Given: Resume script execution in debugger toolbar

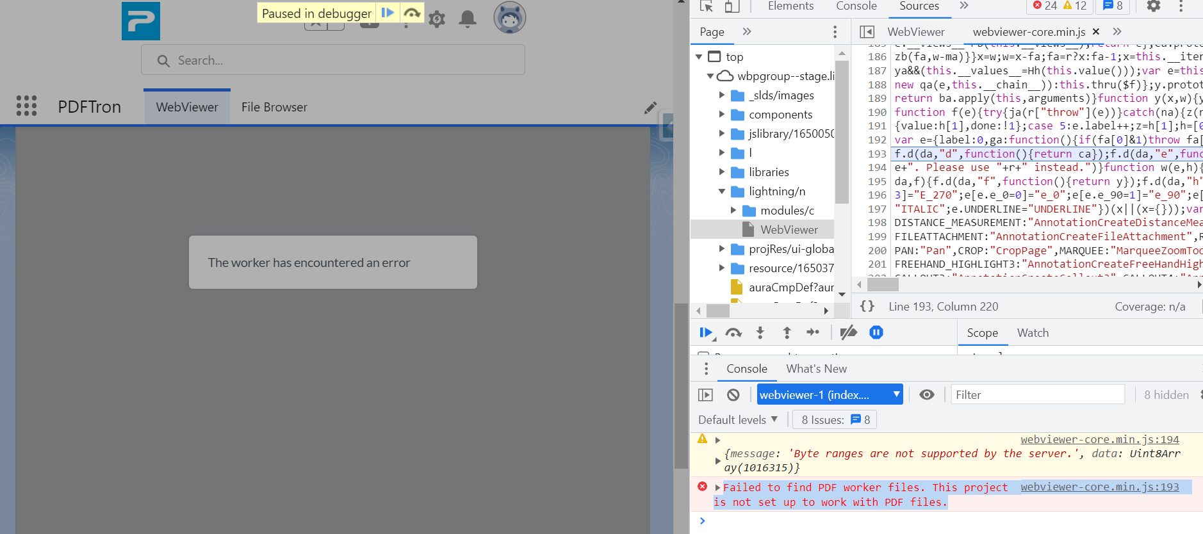Looking at the screenshot, I should [706, 332].
